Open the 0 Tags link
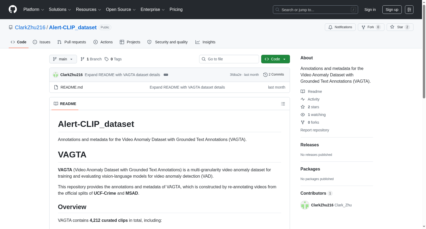 113,59
